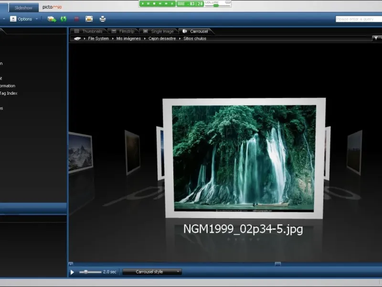
Task: Adjust the slideshow interval seconds slider
Action: click(86, 272)
